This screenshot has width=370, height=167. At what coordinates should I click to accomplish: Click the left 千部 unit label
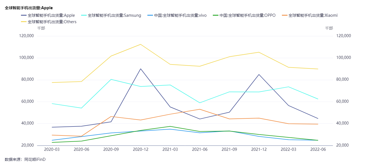pyautogui.click(x=41, y=28)
